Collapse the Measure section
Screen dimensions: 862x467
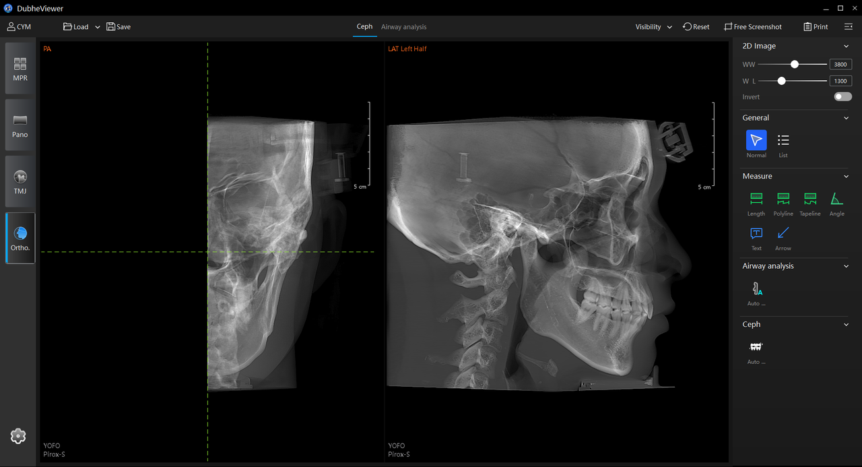(x=847, y=176)
